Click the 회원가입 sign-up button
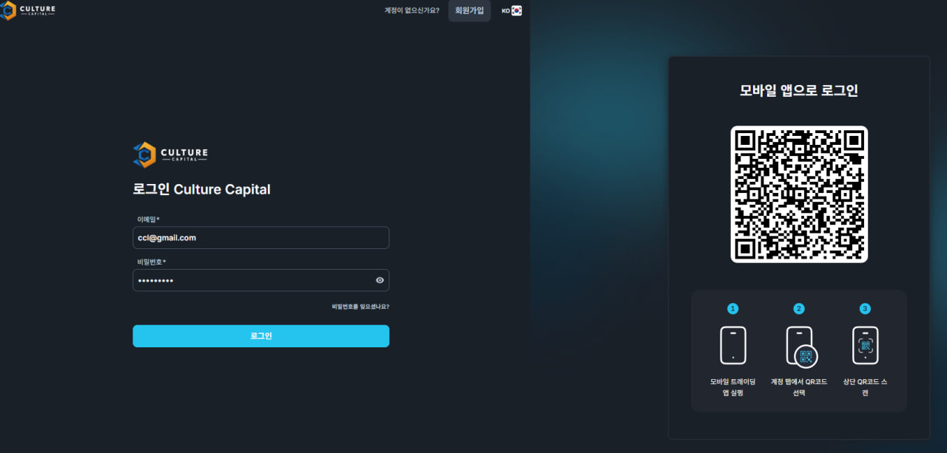The image size is (947, 453). coord(469,10)
